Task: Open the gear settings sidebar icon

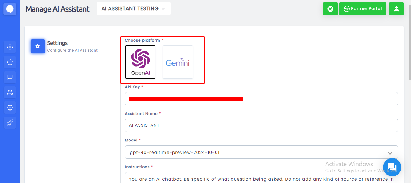Action: [x=10, y=108]
